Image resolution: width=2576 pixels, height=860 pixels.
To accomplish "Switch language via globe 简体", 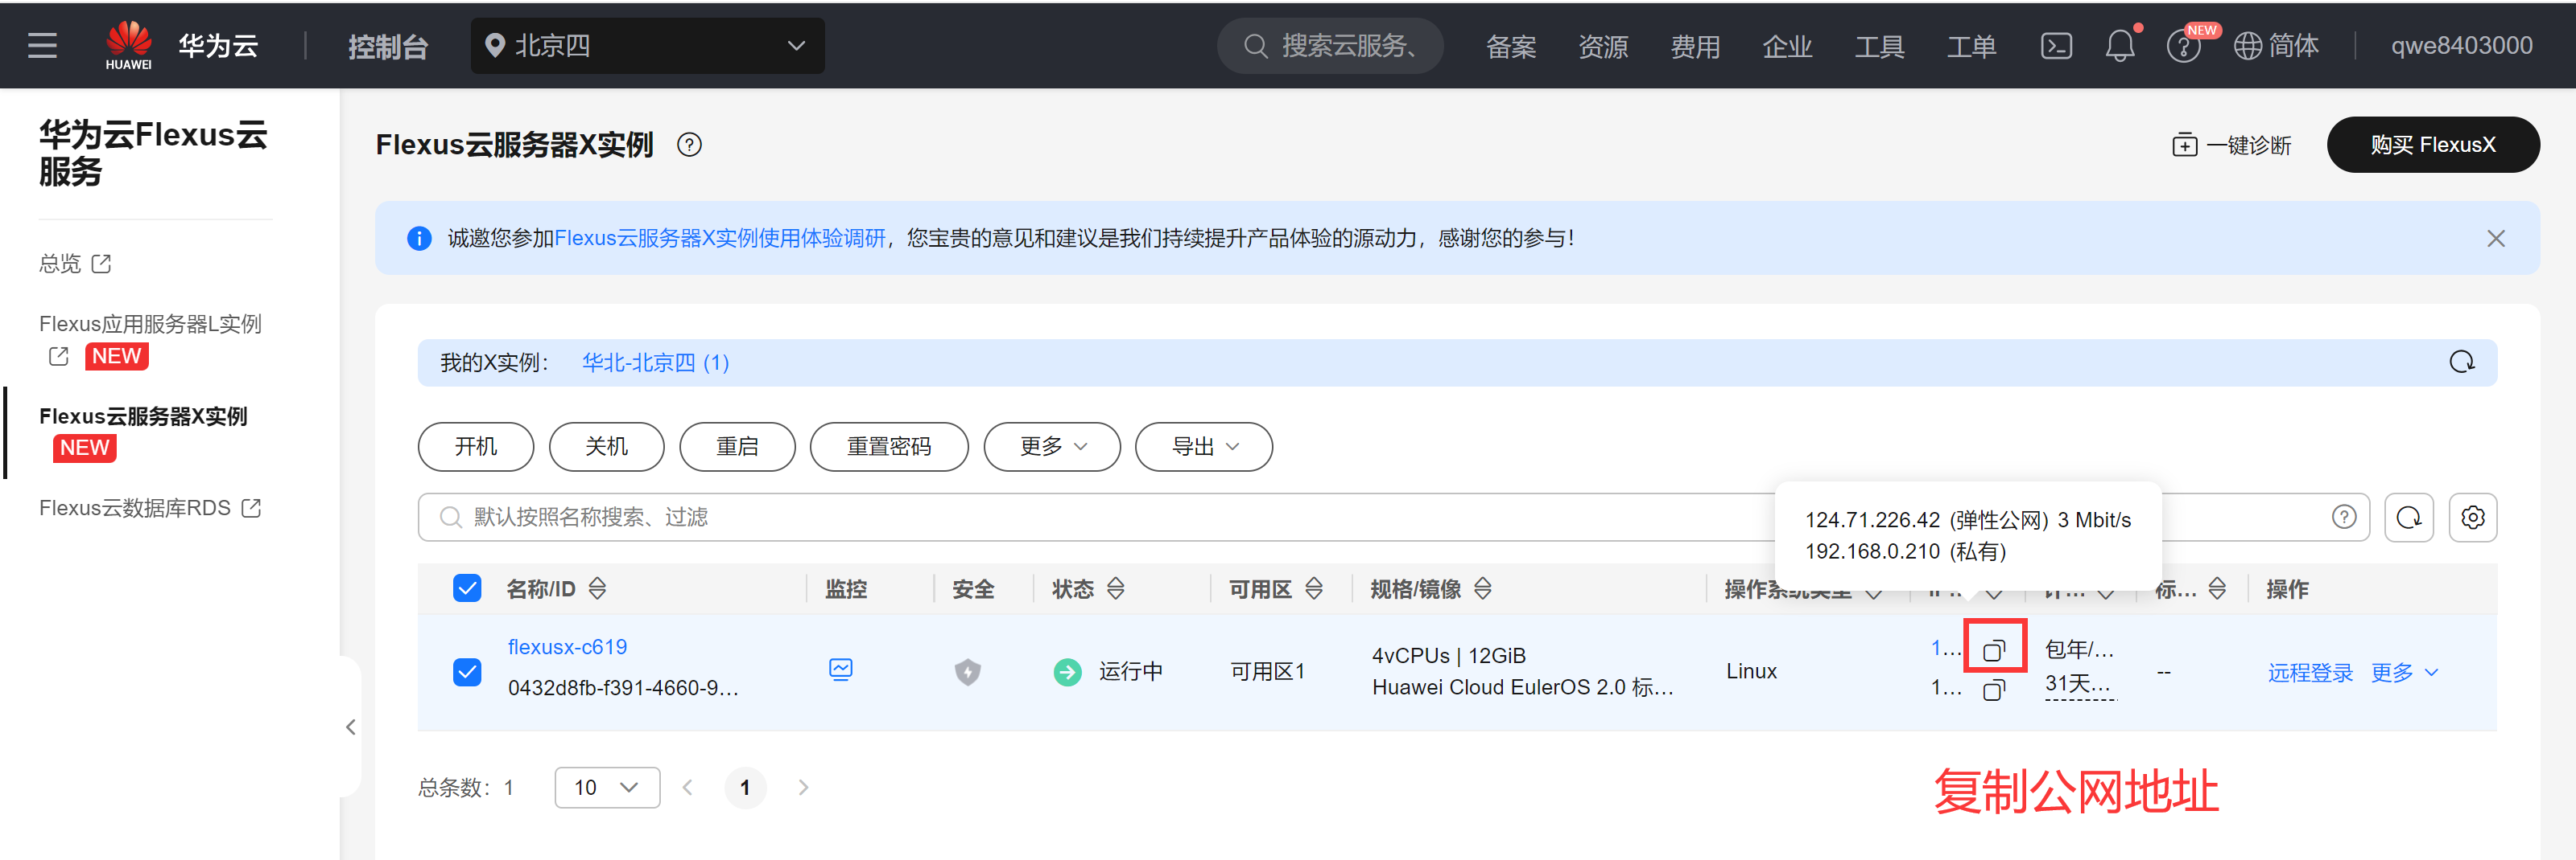I will tap(2277, 46).
